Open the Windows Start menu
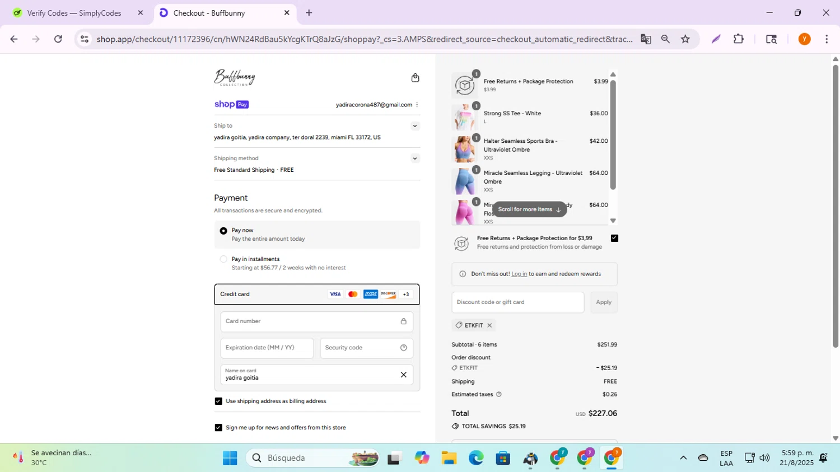This screenshot has height=472, width=840. point(230,458)
